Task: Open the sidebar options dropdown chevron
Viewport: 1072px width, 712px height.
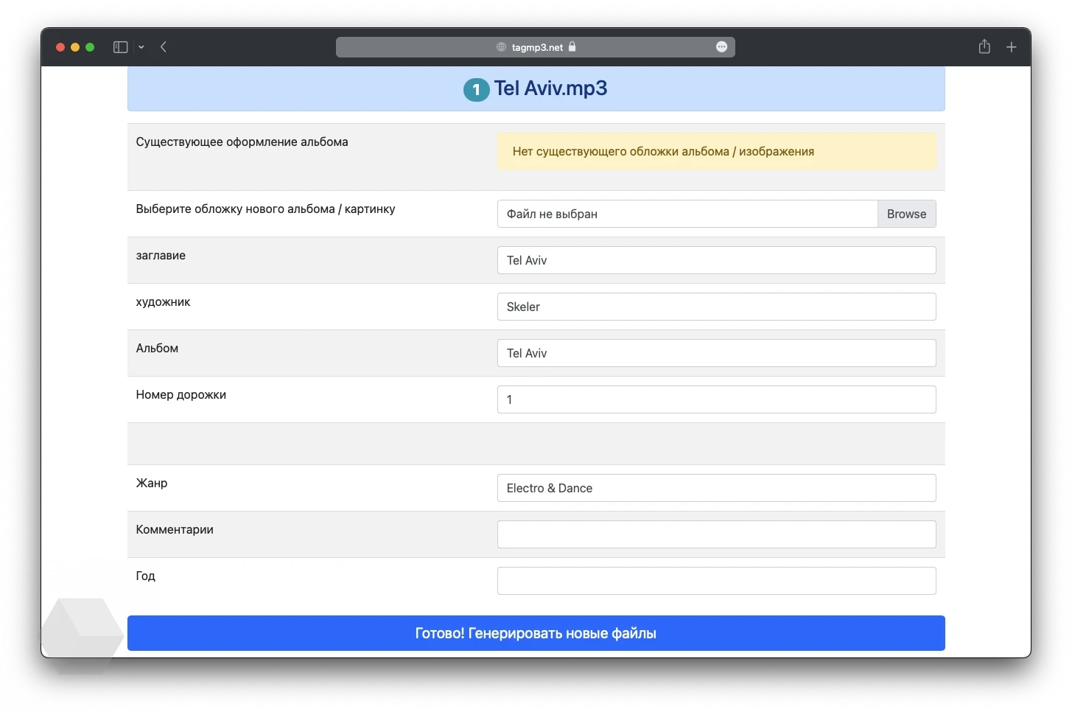Action: [141, 47]
